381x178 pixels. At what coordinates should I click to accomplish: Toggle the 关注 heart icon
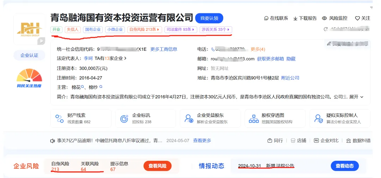coord(357,18)
